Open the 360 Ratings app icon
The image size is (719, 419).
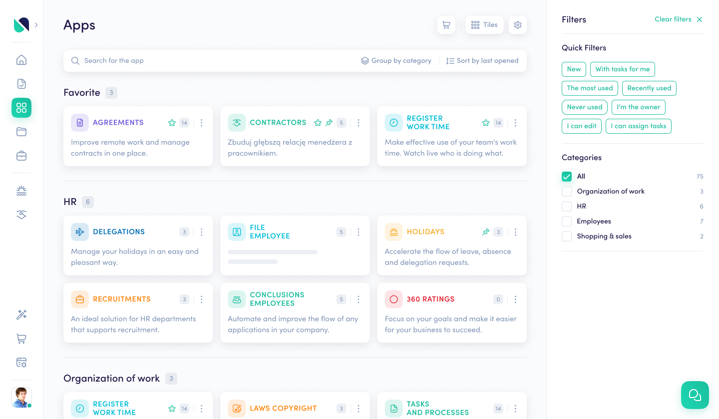point(394,299)
